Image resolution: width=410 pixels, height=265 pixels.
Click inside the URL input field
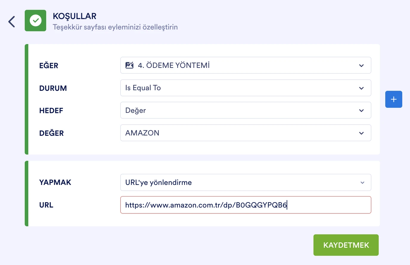[246, 205]
